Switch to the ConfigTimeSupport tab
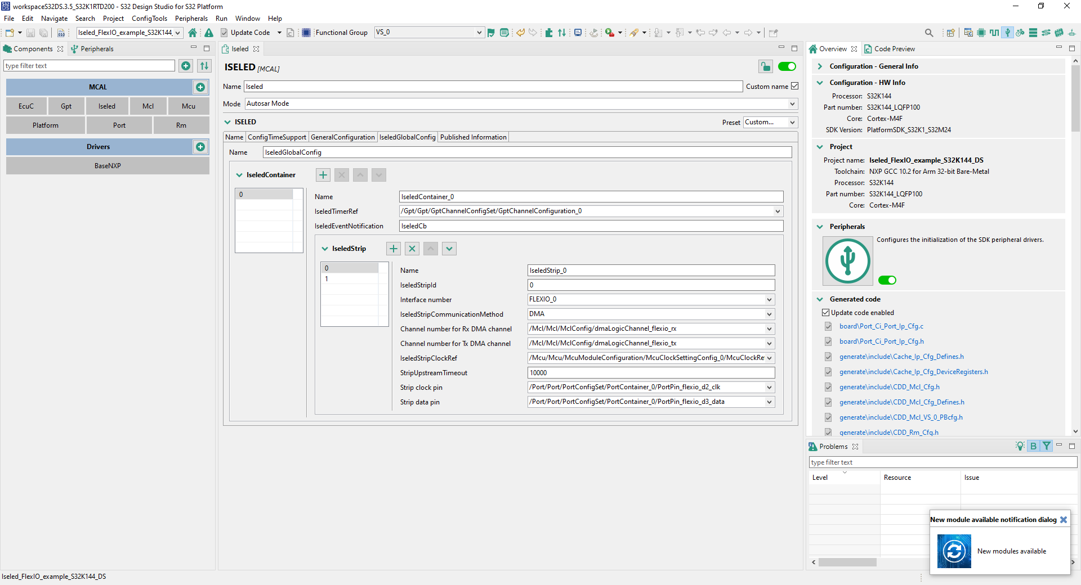This screenshot has width=1081, height=585. [x=277, y=137]
